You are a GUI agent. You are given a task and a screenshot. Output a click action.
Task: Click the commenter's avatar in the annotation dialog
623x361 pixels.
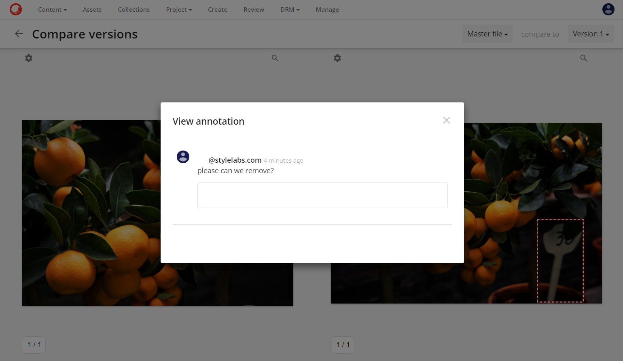tap(183, 157)
